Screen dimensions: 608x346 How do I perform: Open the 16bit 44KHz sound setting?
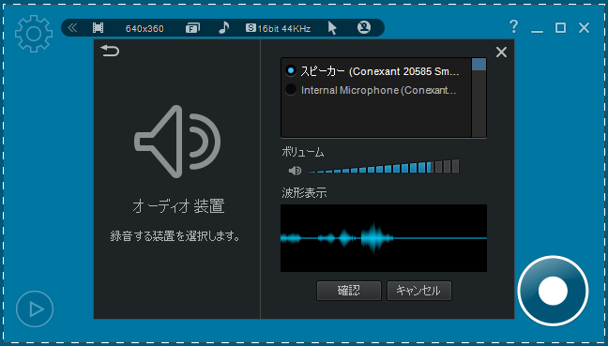278,28
